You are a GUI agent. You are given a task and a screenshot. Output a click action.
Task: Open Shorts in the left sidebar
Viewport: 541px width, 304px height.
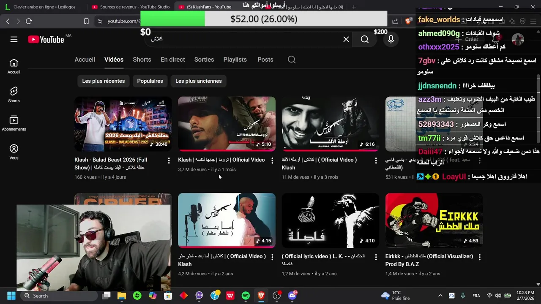(x=14, y=95)
